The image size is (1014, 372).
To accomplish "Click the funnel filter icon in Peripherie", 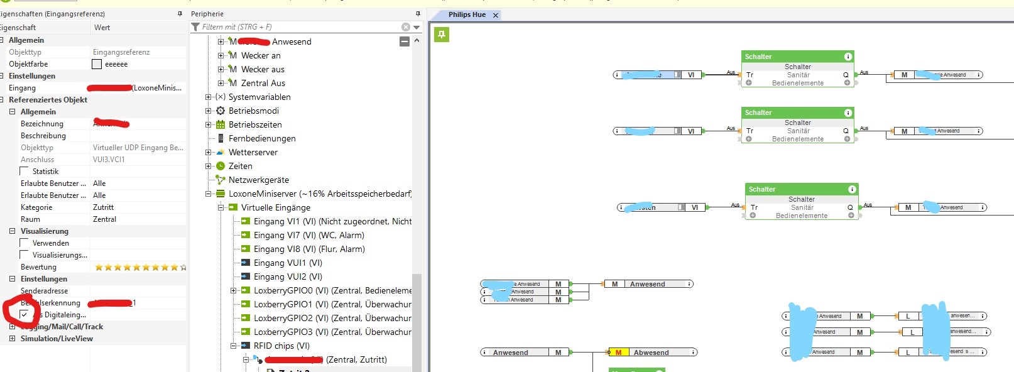I will pyautogui.click(x=195, y=27).
